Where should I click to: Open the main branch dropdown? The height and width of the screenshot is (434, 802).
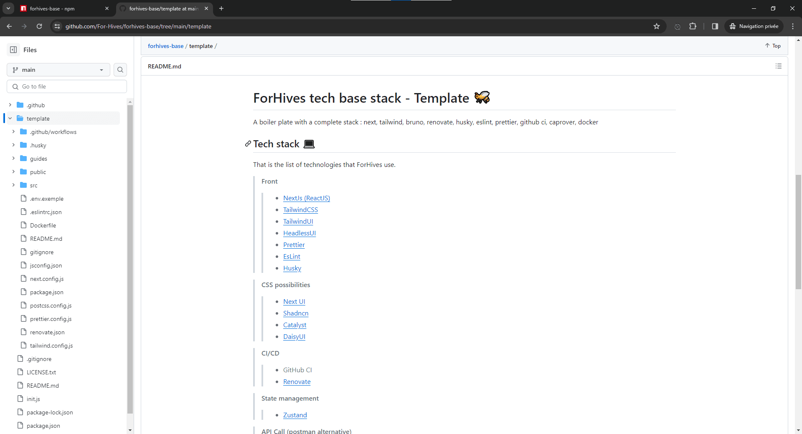pyautogui.click(x=58, y=70)
